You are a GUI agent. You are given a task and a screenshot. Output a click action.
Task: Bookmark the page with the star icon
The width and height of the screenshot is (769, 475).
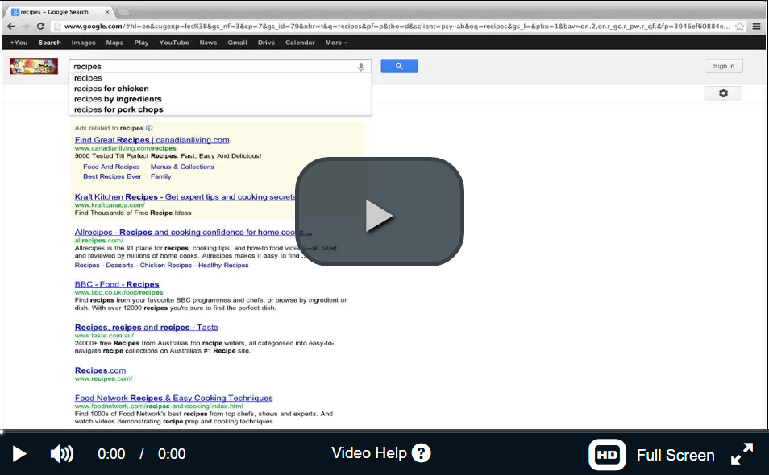tap(739, 27)
